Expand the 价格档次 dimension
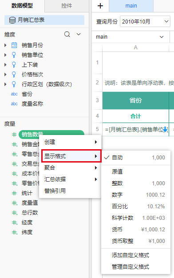174x278 pixels. point(5,75)
